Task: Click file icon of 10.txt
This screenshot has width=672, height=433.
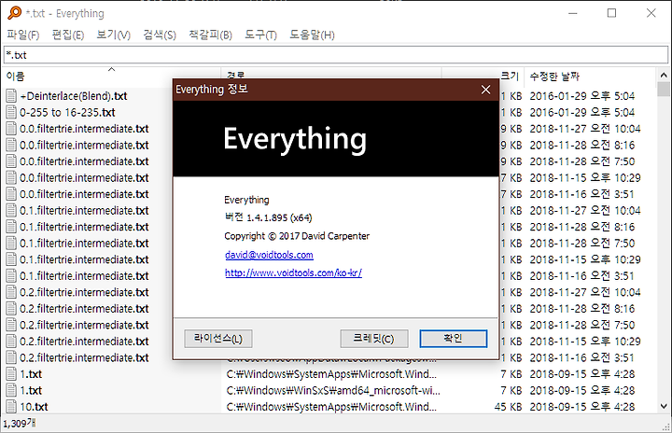Action: pyautogui.click(x=11, y=407)
